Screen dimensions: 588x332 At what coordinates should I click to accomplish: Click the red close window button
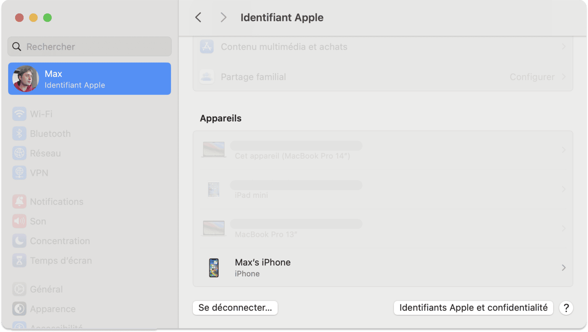[x=19, y=18]
